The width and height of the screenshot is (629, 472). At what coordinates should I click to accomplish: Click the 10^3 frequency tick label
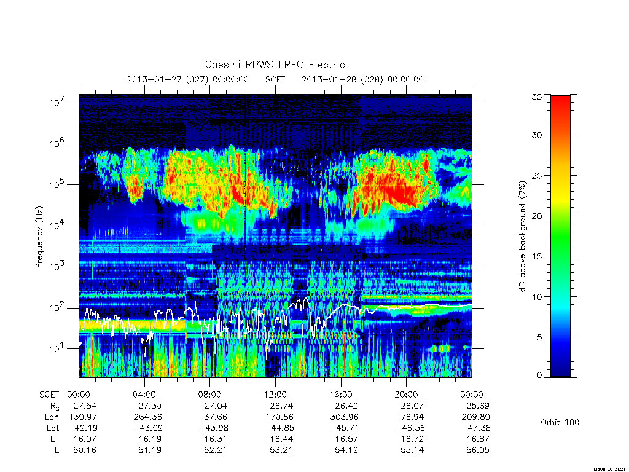point(57,266)
